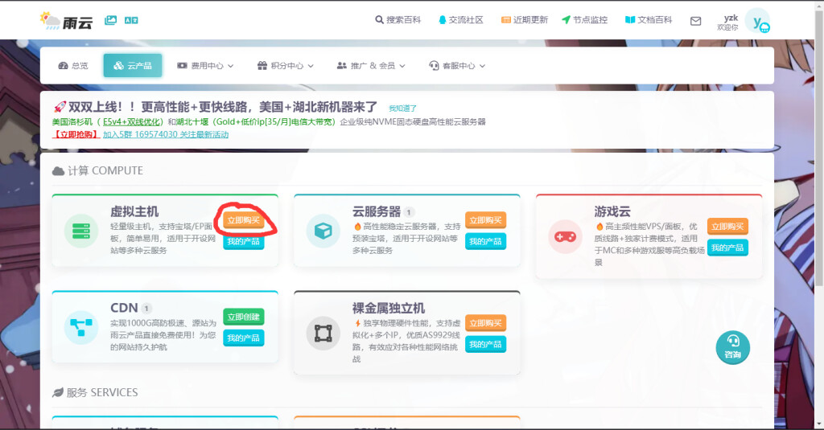The image size is (824, 430).
Task: Open the 咨询 support chat button
Action: (732, 347)
